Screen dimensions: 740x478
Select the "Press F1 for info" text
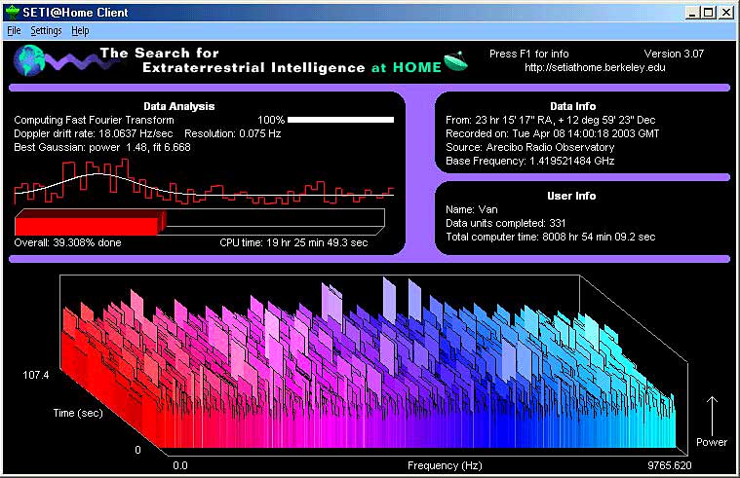tap(529, 54)
